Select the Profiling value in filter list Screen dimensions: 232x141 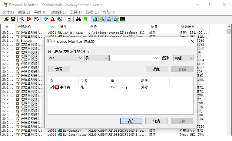[x=119, y=87]
